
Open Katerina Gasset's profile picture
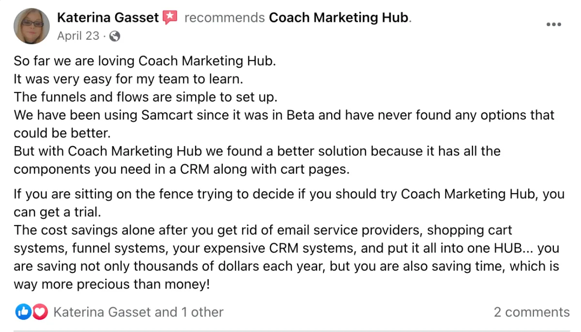(31, 26)
